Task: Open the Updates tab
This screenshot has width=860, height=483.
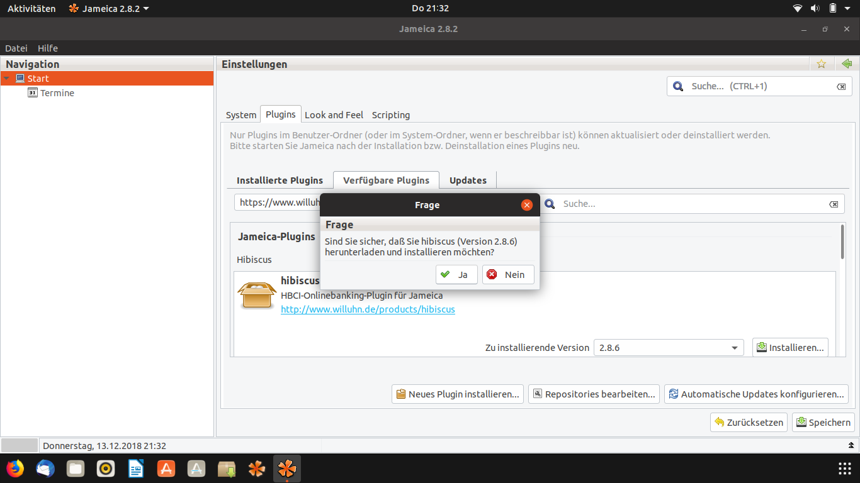Action: click(468, 180)
